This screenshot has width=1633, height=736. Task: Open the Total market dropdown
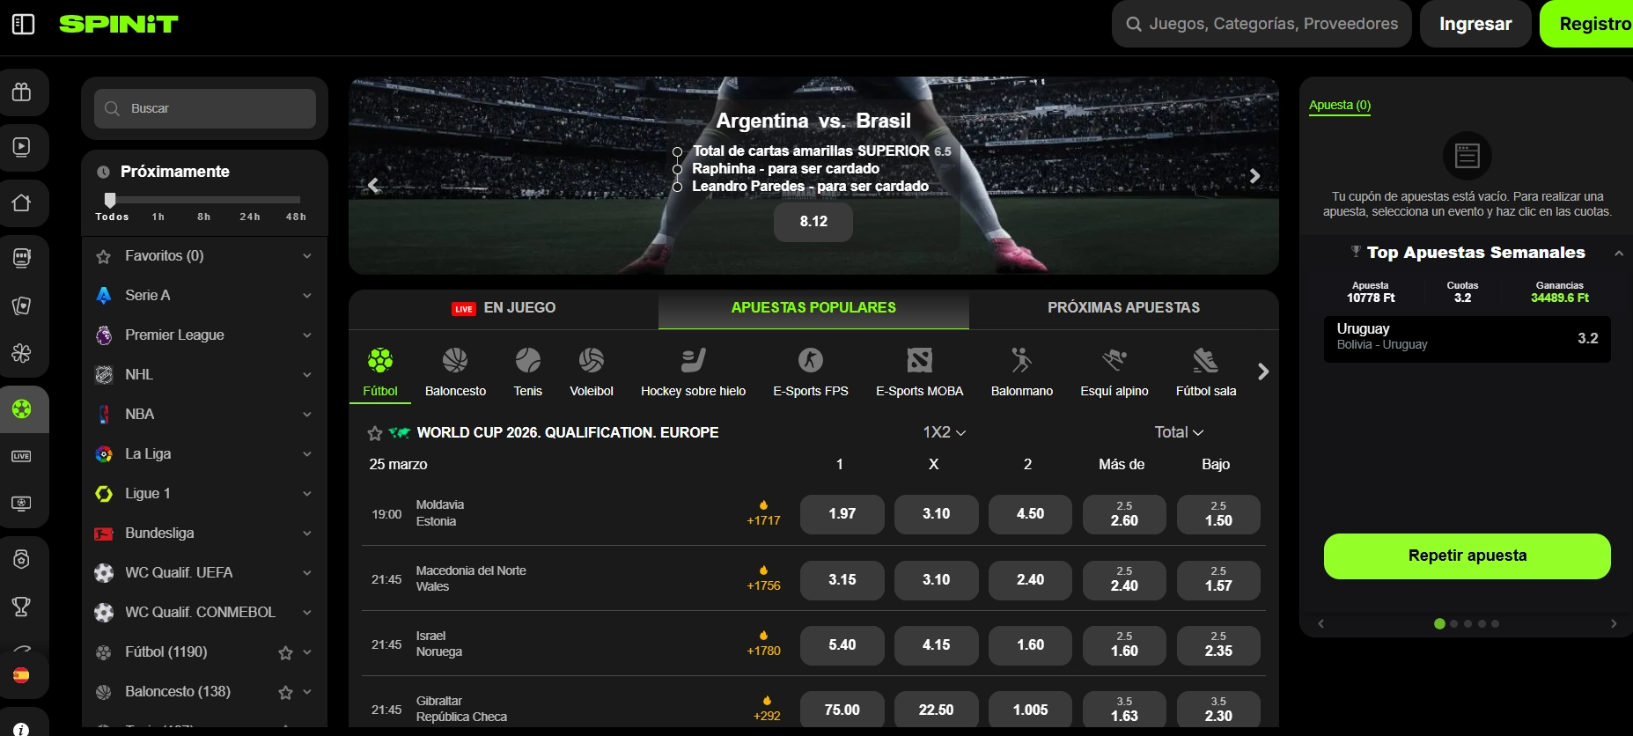[1179, 432]
